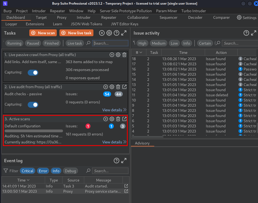
Task: Open the Audit started event details
Action: (x=126, y=186)
